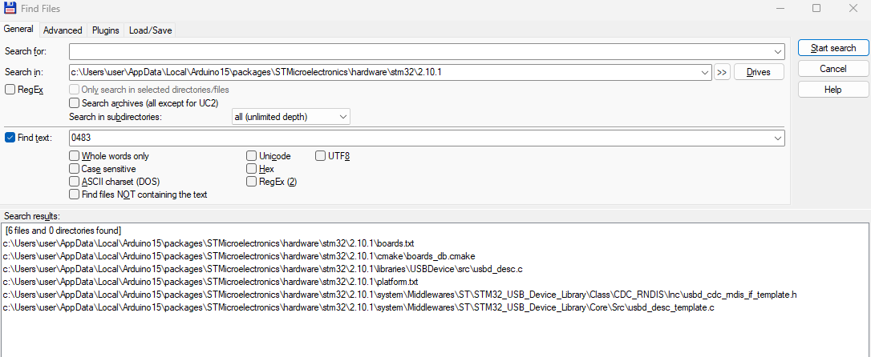This screenshot has width=871, height=357.
Task: Tick the Unicode checkbox
Action: tap(252, 156)
